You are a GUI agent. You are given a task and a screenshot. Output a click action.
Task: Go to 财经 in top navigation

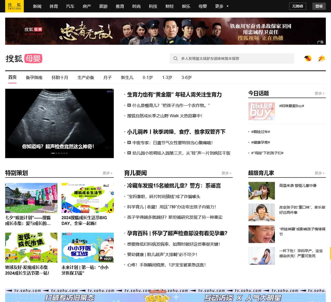[x=170, y=6]
